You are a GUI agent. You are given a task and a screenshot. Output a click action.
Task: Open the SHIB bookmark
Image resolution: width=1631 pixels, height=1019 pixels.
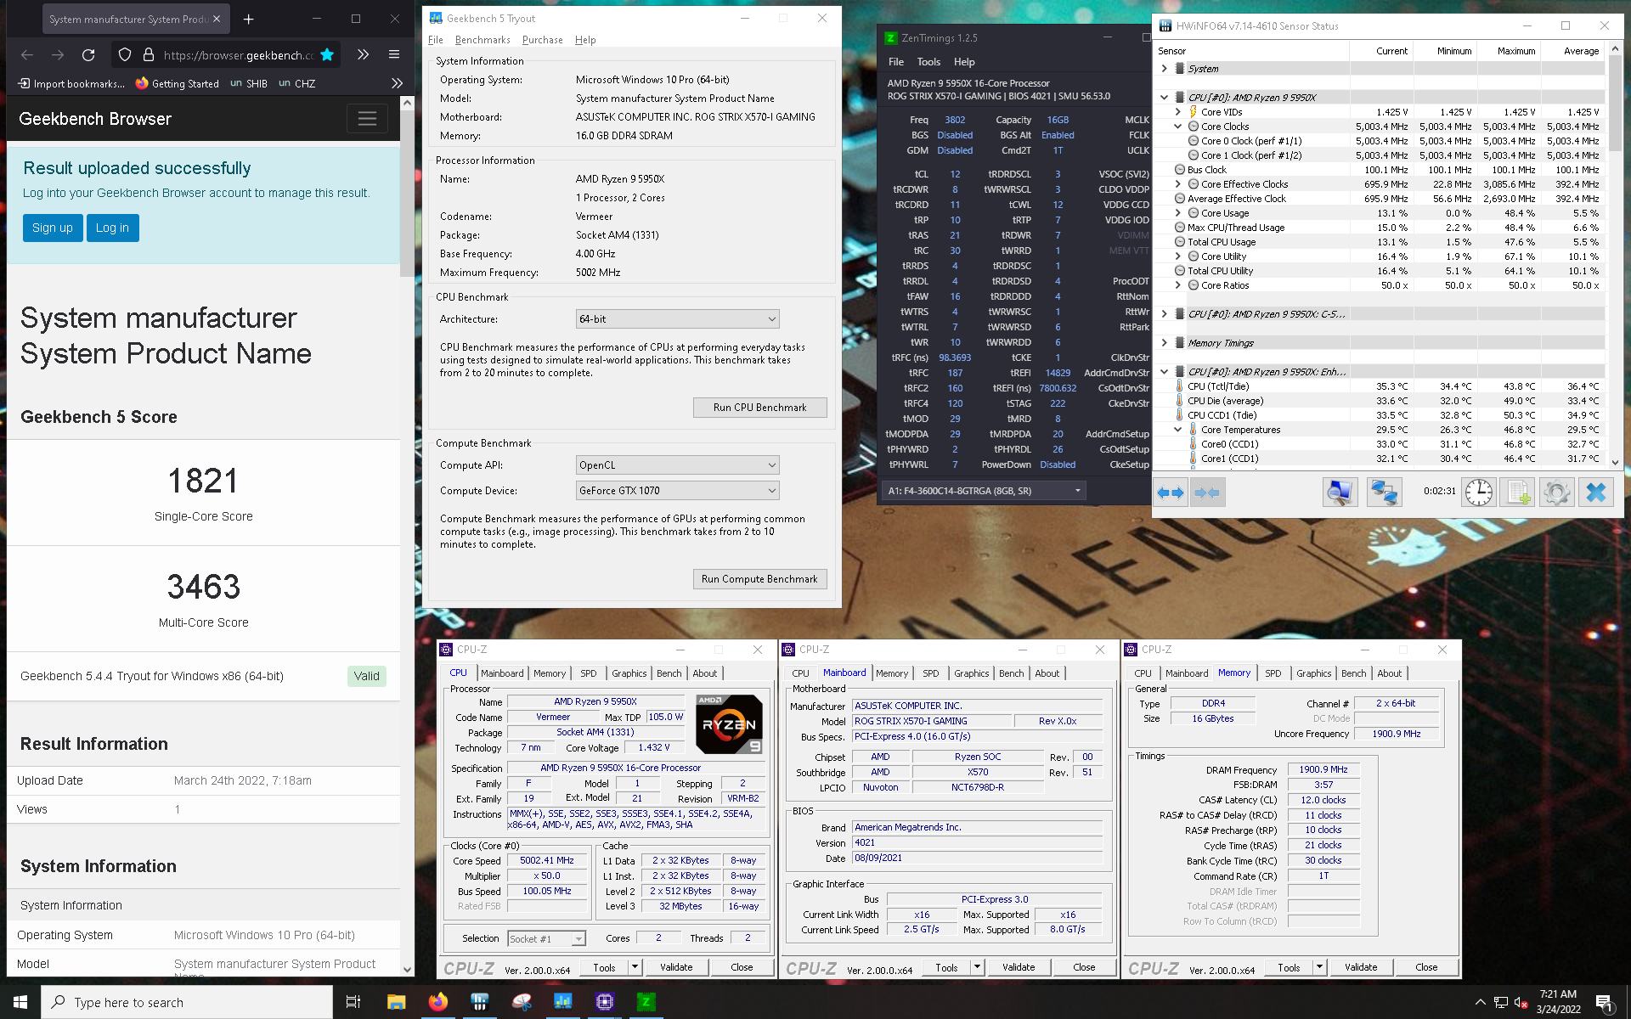[249, 83]
